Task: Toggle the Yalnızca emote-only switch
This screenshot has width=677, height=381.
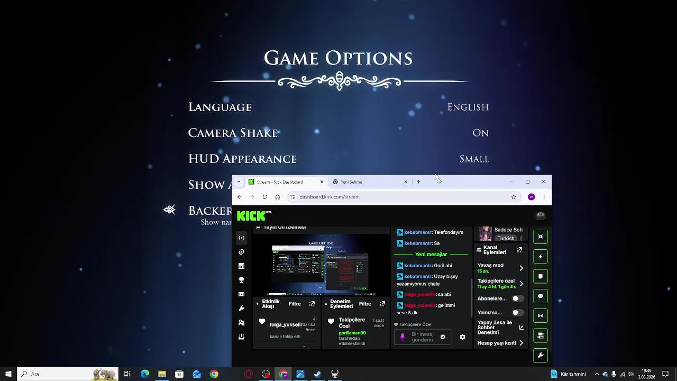Action: click(x=518, y=313)
